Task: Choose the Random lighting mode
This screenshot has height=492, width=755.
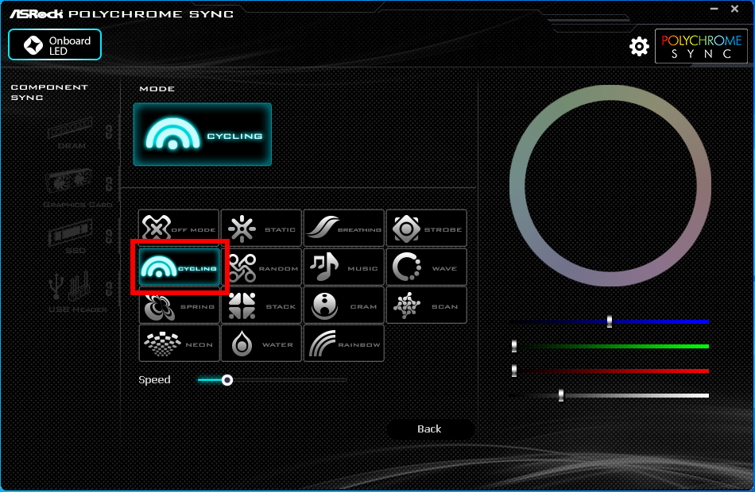Action: pos(261,267)
